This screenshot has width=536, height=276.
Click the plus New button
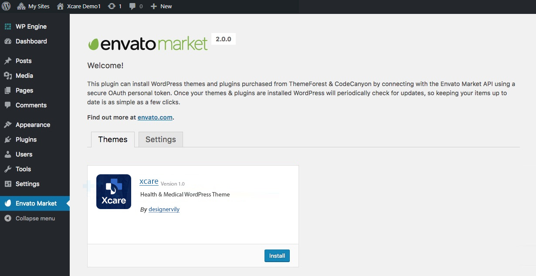tap(161, 6)
